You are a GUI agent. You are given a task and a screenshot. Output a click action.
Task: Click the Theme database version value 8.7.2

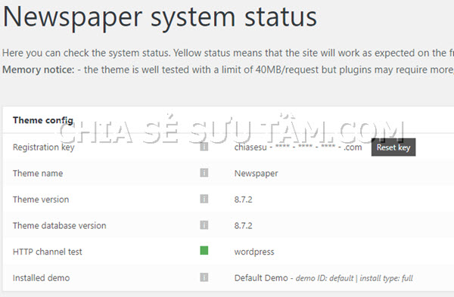(x=243, y=225)
